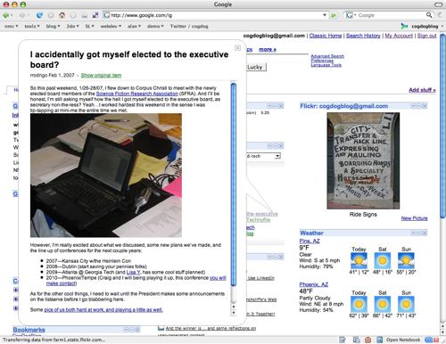Click the Weather widget title

coord(311,233)
